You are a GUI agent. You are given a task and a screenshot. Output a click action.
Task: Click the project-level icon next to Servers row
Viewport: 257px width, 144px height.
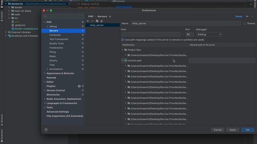[83, 31]
